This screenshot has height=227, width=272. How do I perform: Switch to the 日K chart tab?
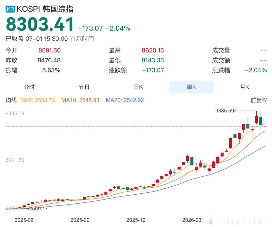(x=139, y=87)
